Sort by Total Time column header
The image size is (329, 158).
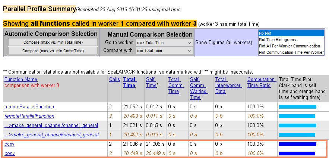click(x=129, y=82)
